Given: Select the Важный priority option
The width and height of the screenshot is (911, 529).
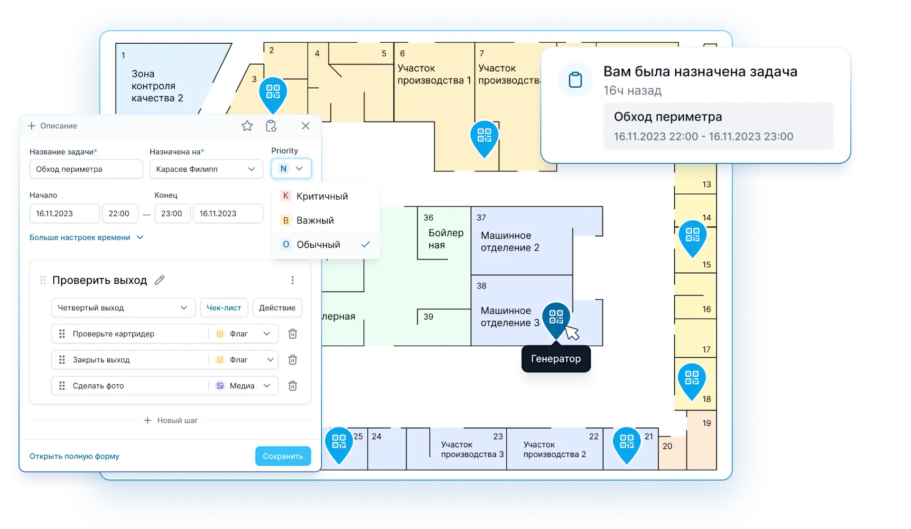Looking at the screenshot, I should point(315,221).
